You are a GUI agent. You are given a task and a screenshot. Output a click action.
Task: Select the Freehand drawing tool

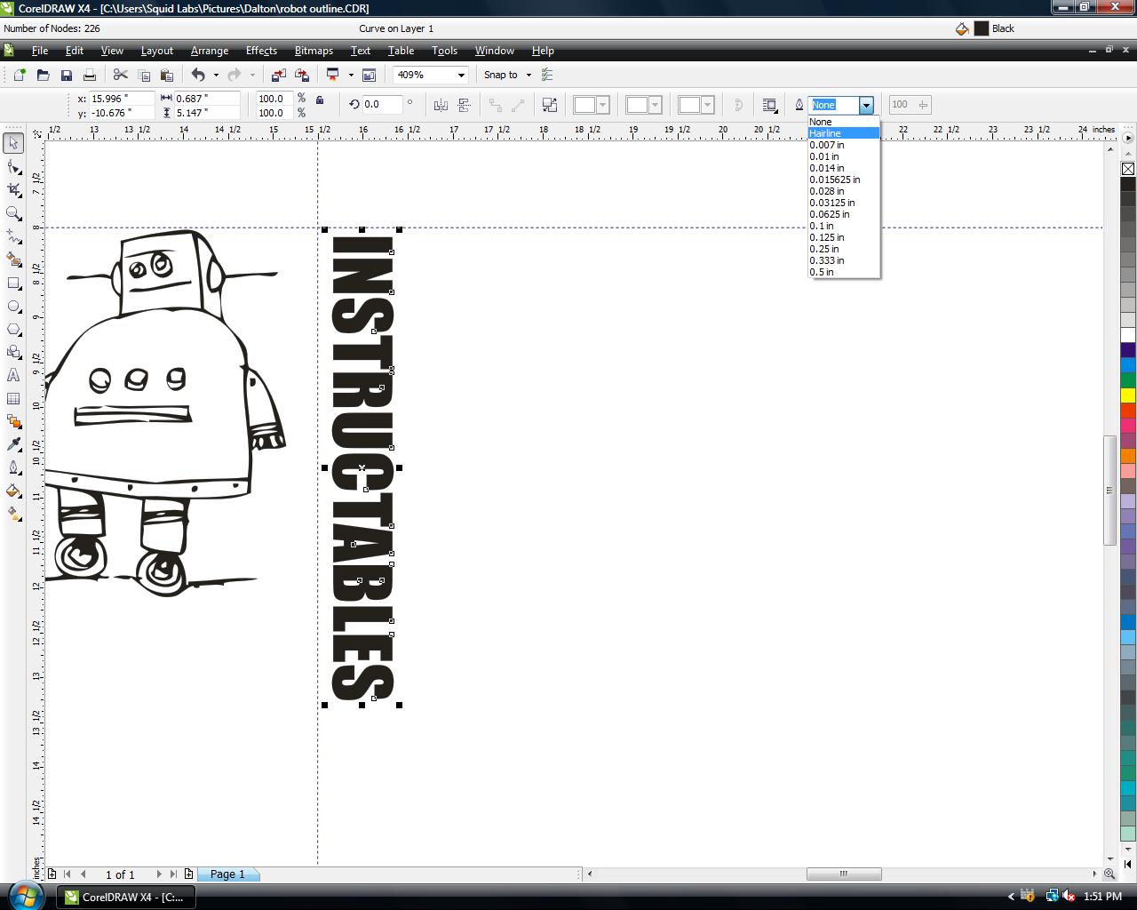tap(13, 236)
